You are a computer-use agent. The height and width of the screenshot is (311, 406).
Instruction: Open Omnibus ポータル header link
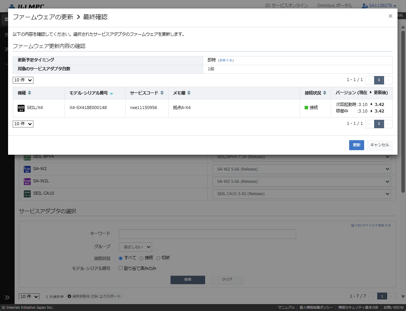(335, 5)
